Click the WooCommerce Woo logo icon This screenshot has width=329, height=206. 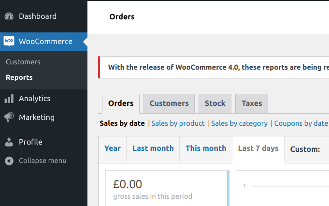(9, 41)
